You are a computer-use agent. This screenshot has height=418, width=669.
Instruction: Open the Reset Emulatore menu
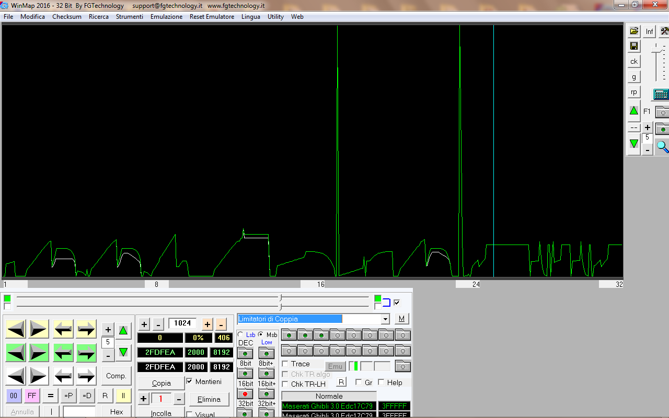pos(212,17)
